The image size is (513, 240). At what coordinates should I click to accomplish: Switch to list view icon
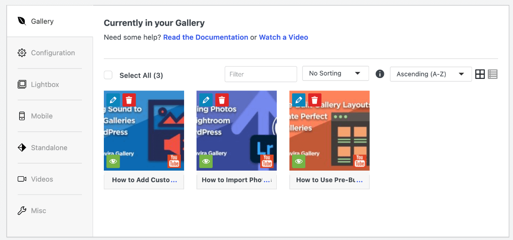[493, 74]
